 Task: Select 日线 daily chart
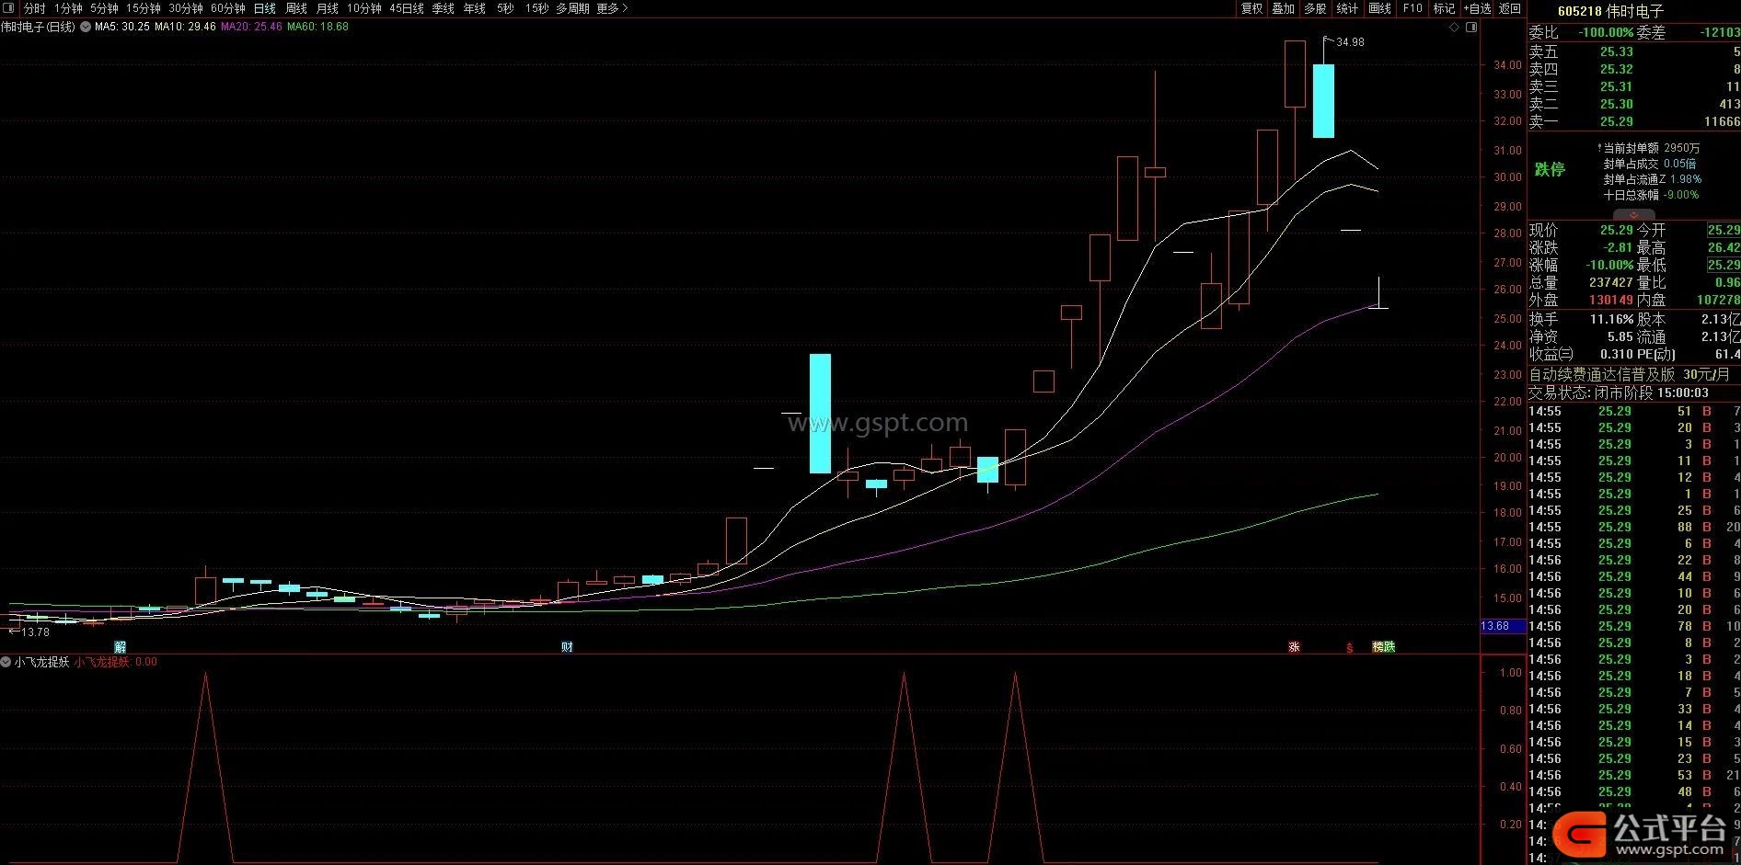264,8
